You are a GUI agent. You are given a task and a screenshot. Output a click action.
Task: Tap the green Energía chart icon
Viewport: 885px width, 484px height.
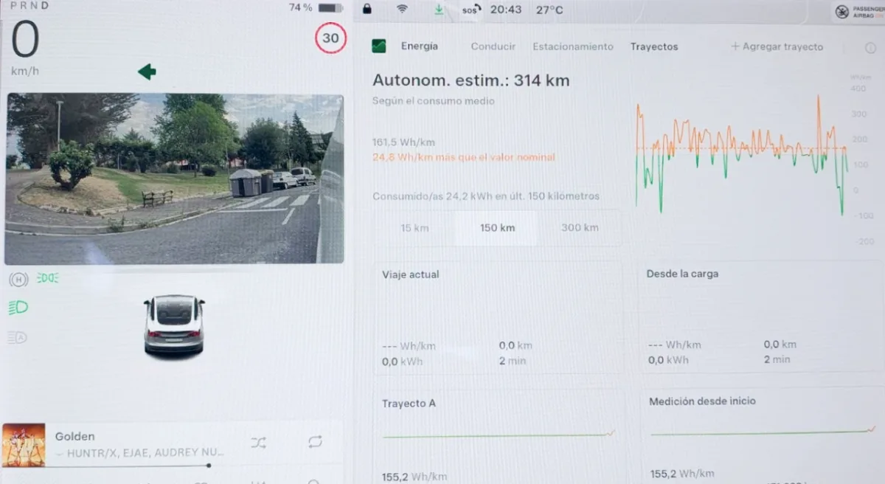click(x=379, y=46)
